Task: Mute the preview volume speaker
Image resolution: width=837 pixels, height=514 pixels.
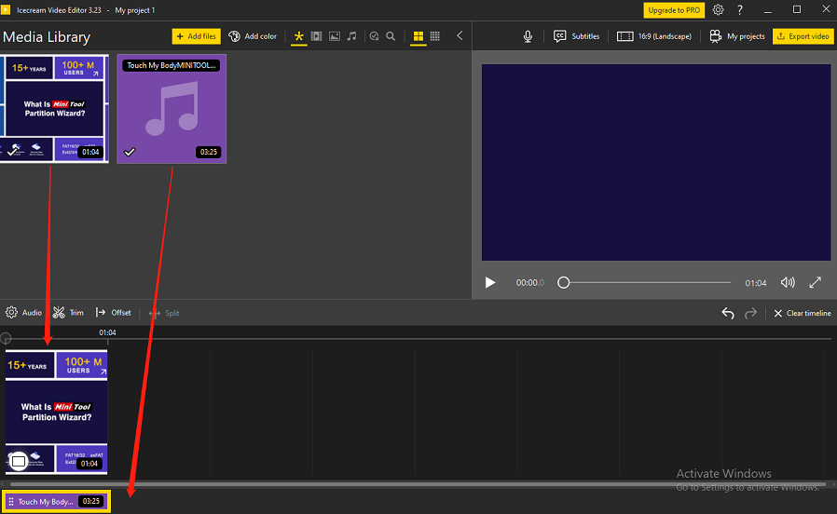Action: click(x=788, y=282)
